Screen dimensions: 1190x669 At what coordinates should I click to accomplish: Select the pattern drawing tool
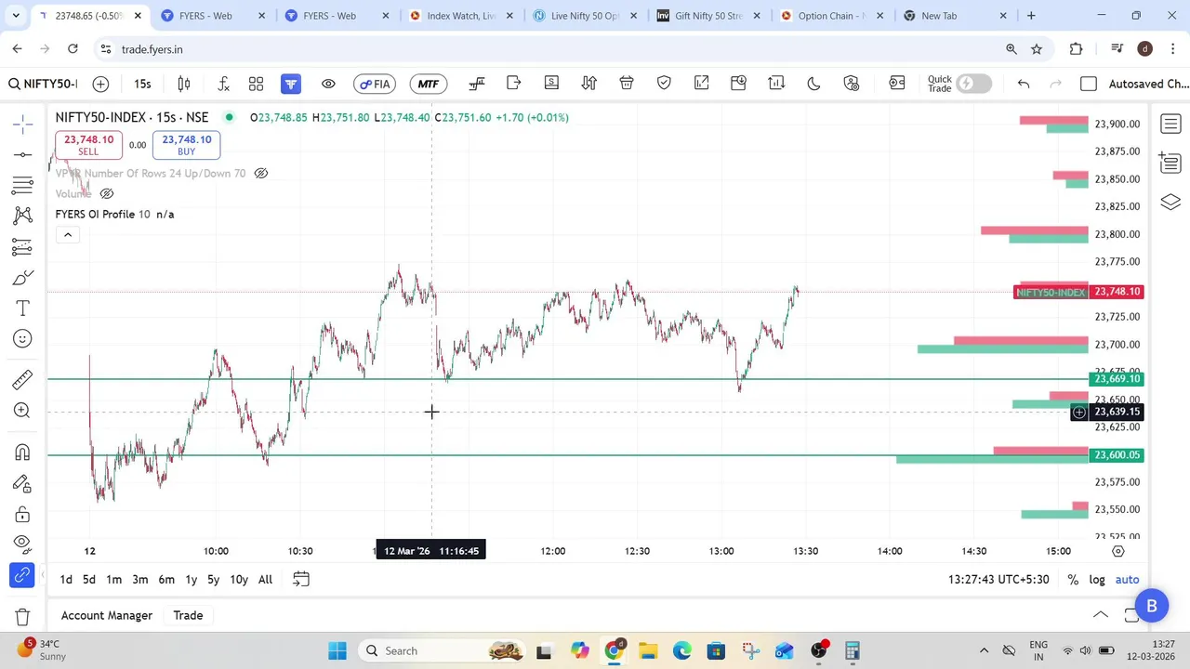(x=23, y=216)
